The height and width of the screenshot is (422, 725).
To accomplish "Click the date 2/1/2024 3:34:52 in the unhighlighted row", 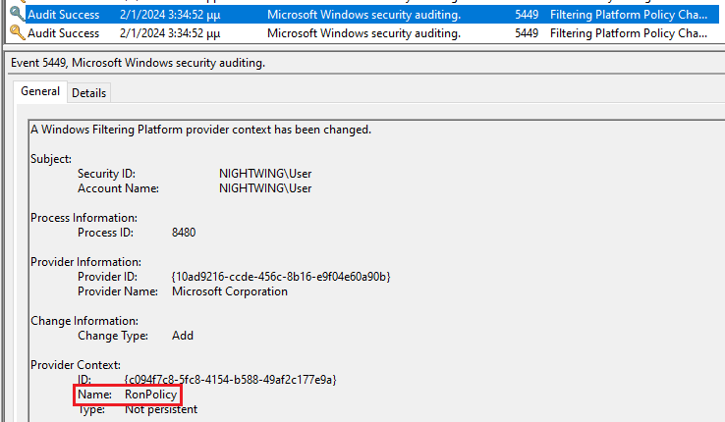I will [170, 33].
